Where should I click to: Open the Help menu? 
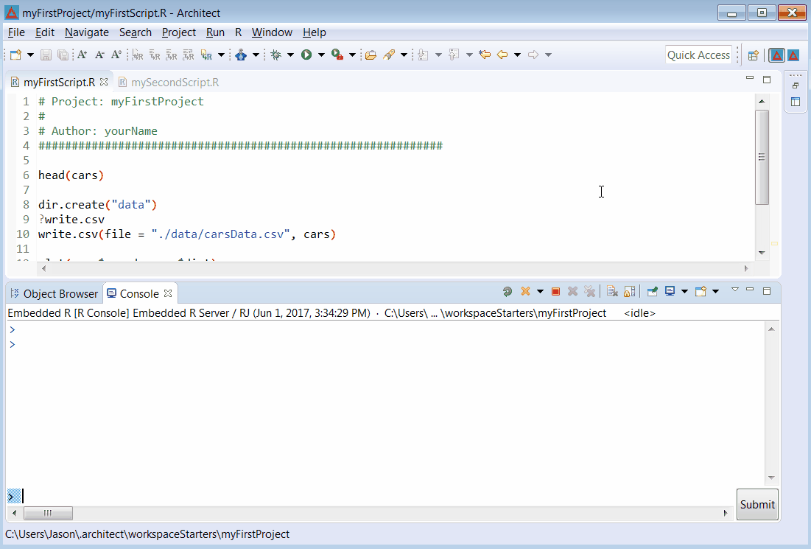tap(315, 32)
